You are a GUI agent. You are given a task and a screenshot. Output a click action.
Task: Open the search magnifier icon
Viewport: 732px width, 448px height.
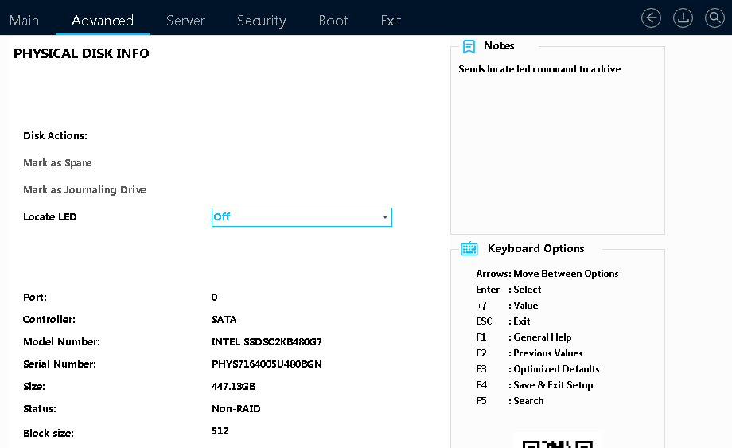pyautogui.click(x=714, y=18)
